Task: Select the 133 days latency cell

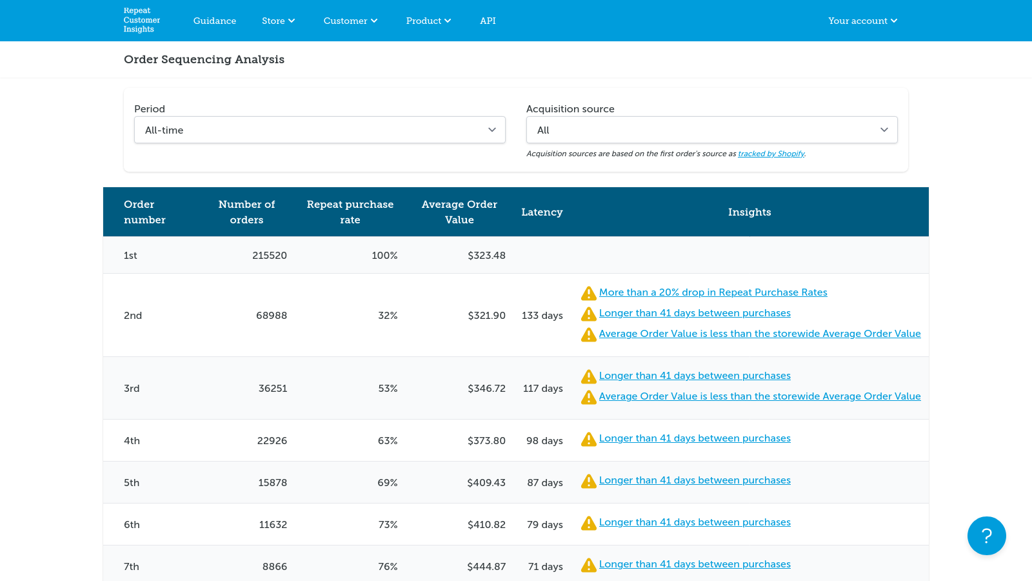Action: click(x=542, y=316)
